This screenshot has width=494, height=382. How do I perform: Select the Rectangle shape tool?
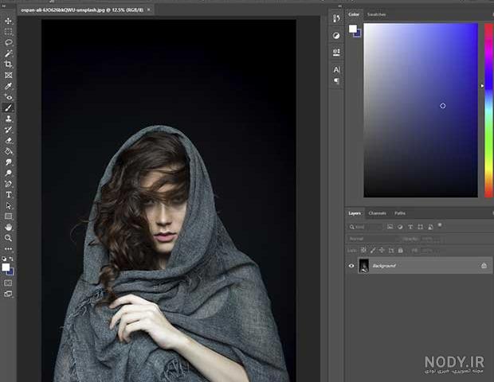point(9,216)
